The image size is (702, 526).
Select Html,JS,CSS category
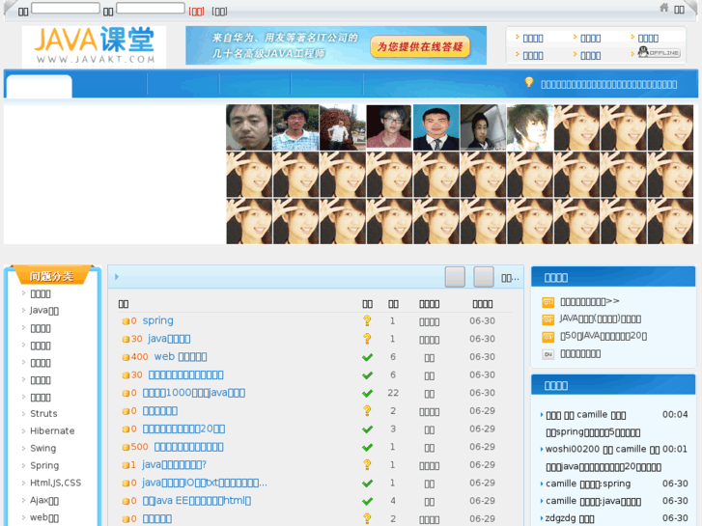(55, 483)
